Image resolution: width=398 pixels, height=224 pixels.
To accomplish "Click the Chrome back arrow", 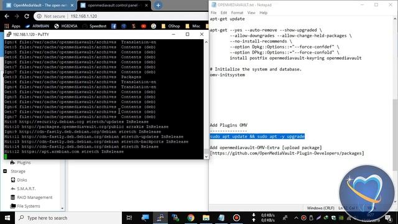I will pyautogui.click(x=7, y=16).
